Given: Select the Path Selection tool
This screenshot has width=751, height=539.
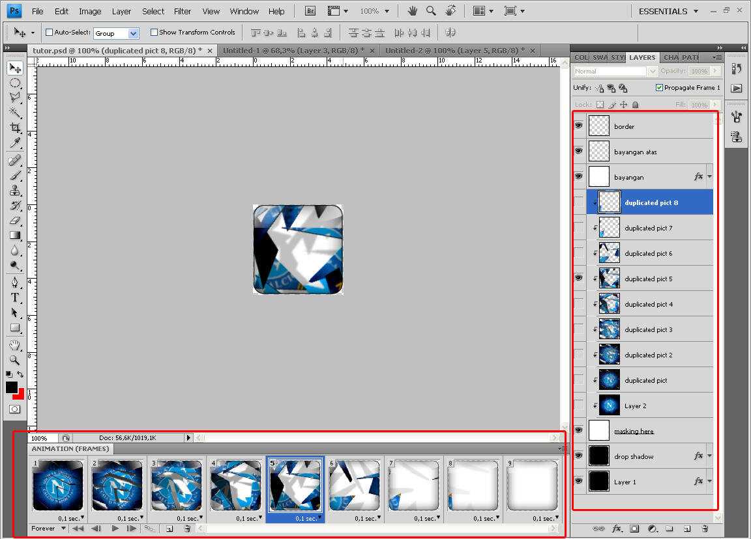Looking at the screenshot, I should coord(15,312).
